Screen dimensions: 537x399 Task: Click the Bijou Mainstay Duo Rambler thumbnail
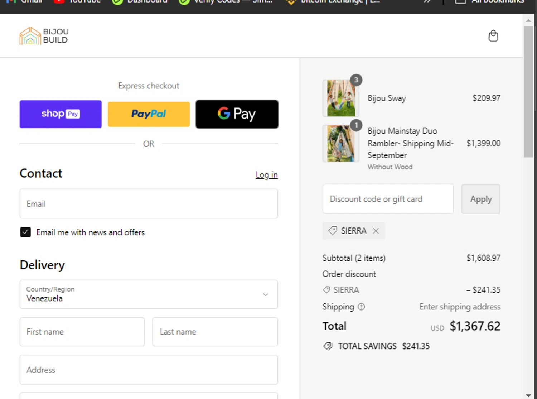(341, 144)
